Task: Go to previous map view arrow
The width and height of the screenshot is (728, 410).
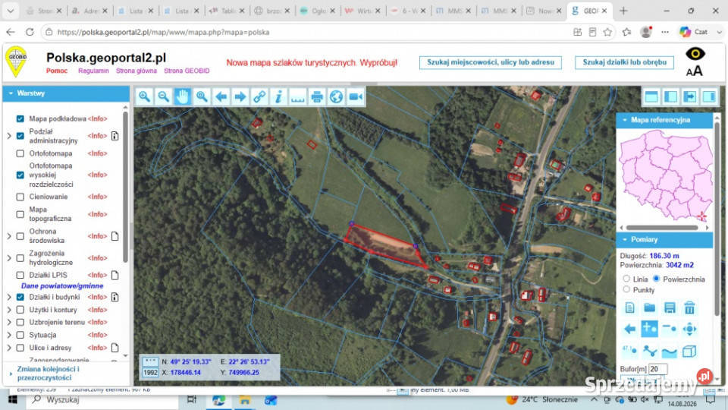Action: [221, 96]
